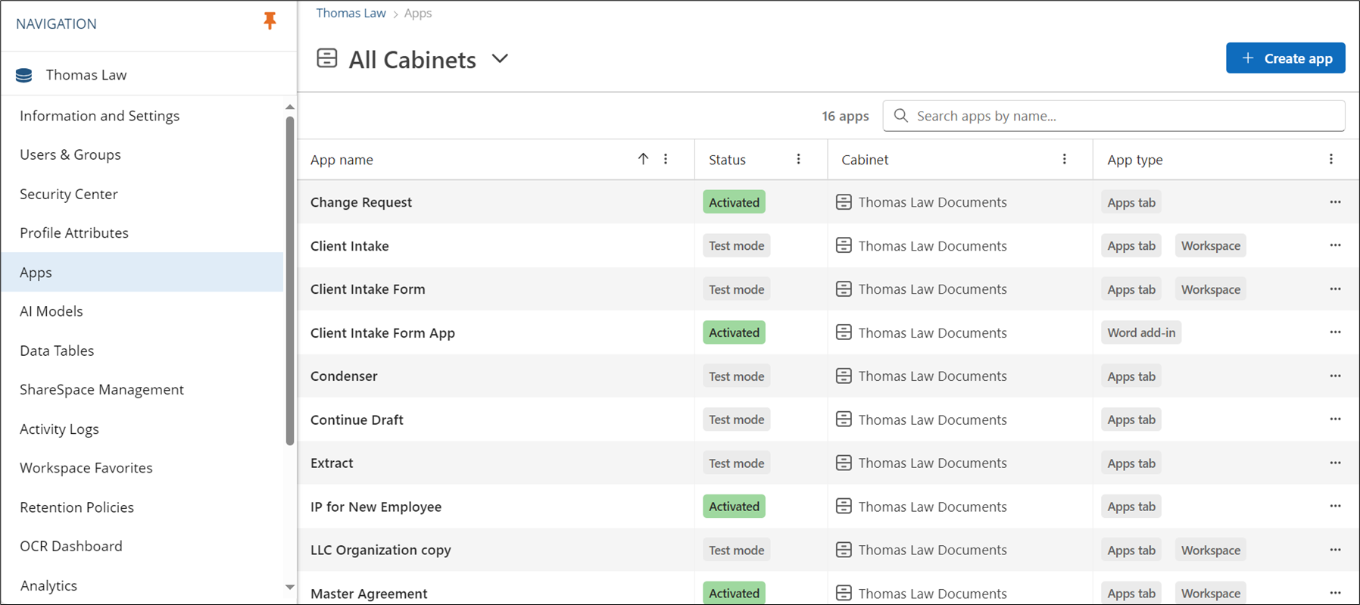Image resolution: width=1360 pixels, height=605 pixels.
Task: Open the Client Intake Form app
Action: 367,289
